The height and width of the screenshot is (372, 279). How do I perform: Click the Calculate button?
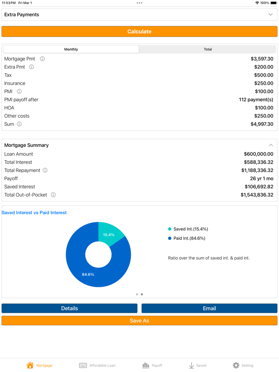139,31
